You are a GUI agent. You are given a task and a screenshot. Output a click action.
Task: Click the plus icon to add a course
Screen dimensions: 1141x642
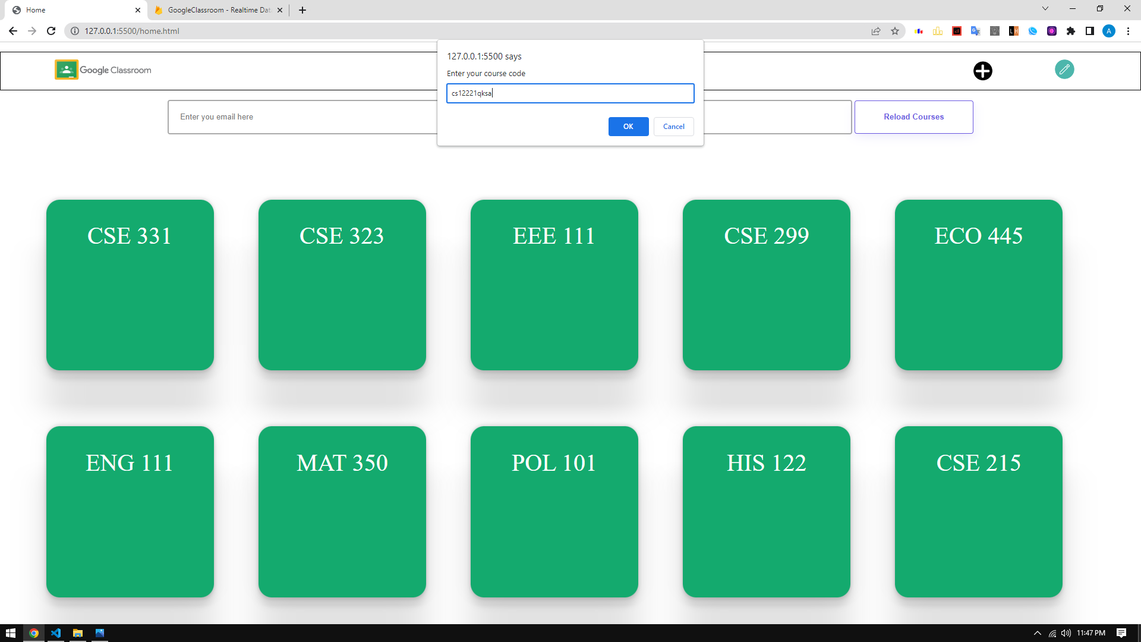click(982, 71)
